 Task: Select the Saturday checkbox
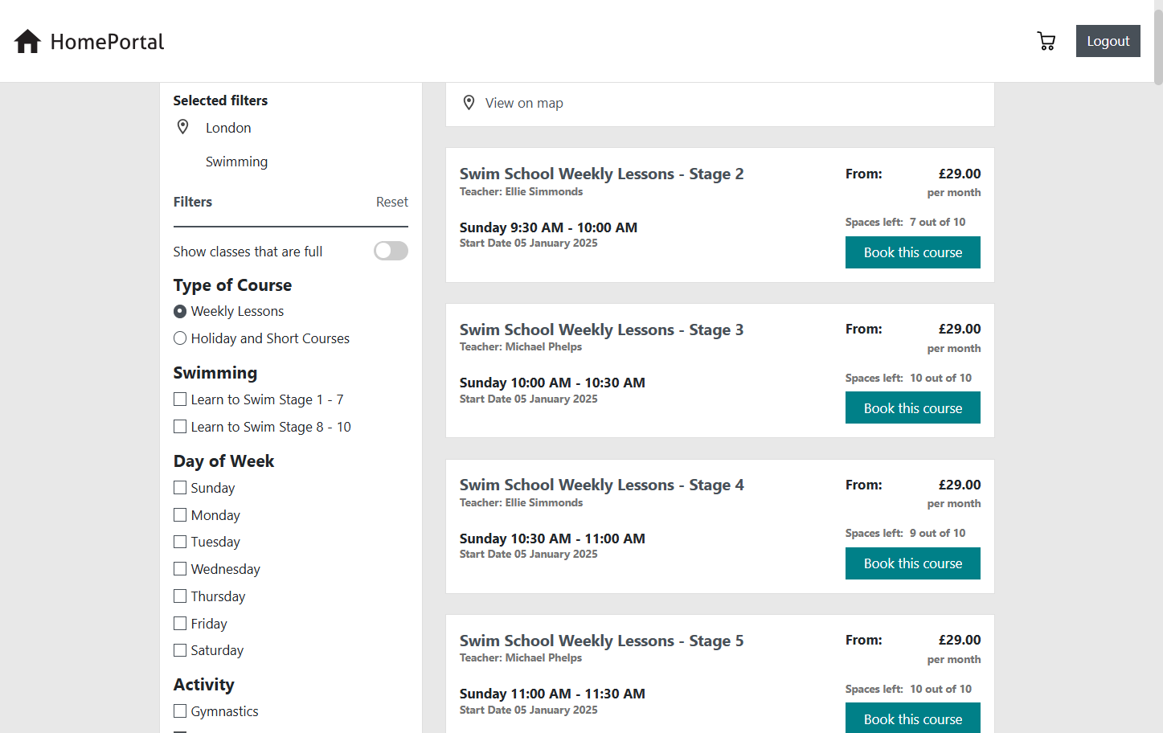pyautogui.click(x=180, y=650)
